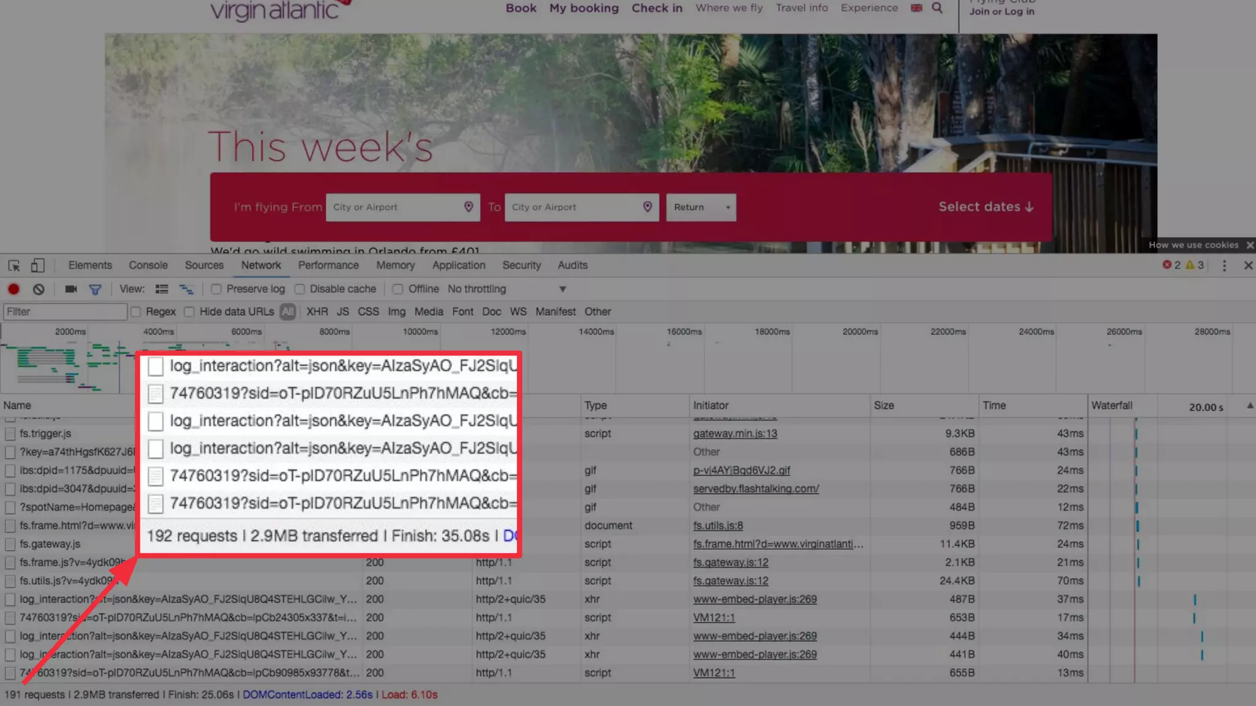Click the network Filter text field

65,311
